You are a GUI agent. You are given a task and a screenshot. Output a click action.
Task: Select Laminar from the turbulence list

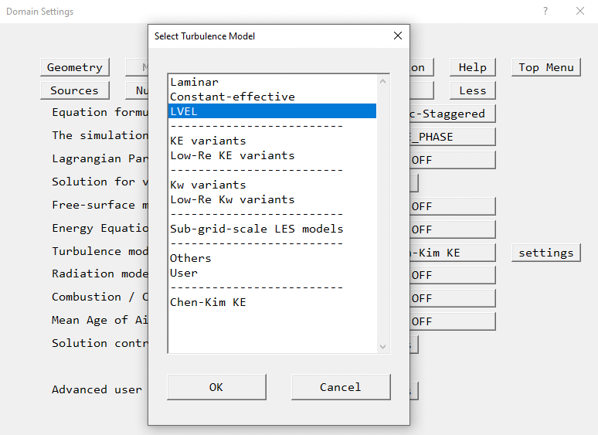(195, 82)
